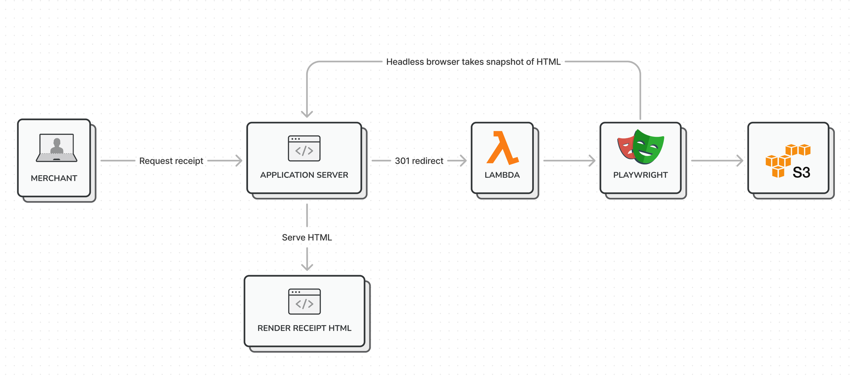Click the Render Receipt HTML code icon

tap(304, 302)
